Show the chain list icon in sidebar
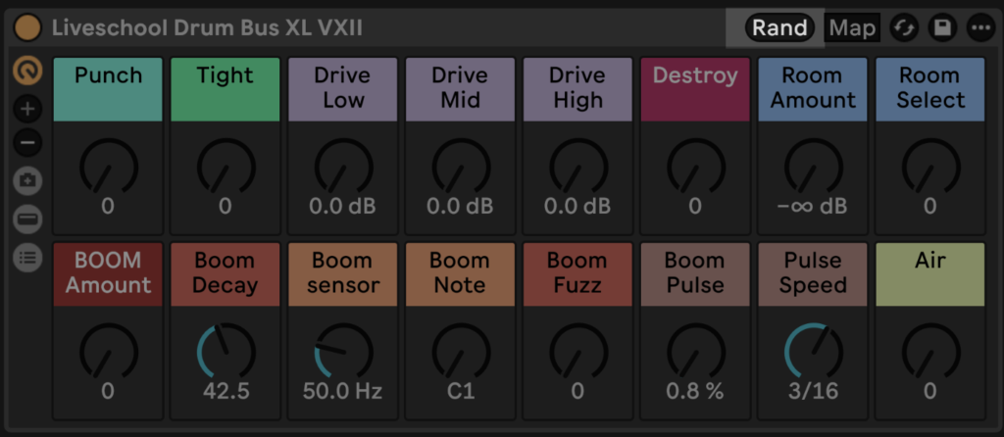The width and height of the screenshot is (1004, 437). click(x=27, y=258)
